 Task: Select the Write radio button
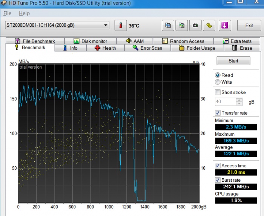coord(218,82)
